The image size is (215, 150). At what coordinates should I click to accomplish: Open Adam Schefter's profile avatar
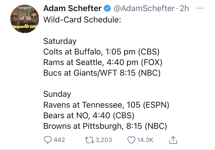click(x=24, y=18)
